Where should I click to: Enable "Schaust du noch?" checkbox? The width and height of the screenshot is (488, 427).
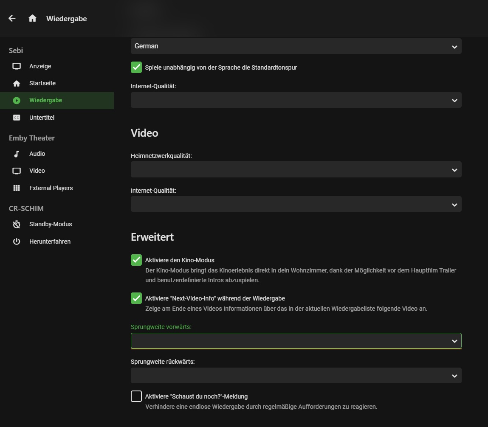point(136,396)
